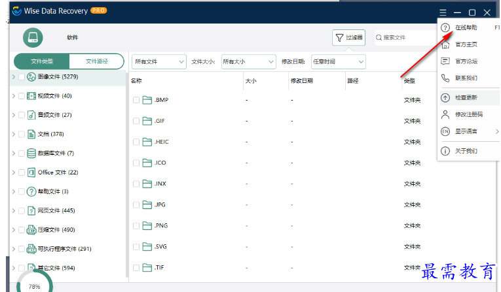
Task: Sort by the 名称 column header
Action: point(136,81)
